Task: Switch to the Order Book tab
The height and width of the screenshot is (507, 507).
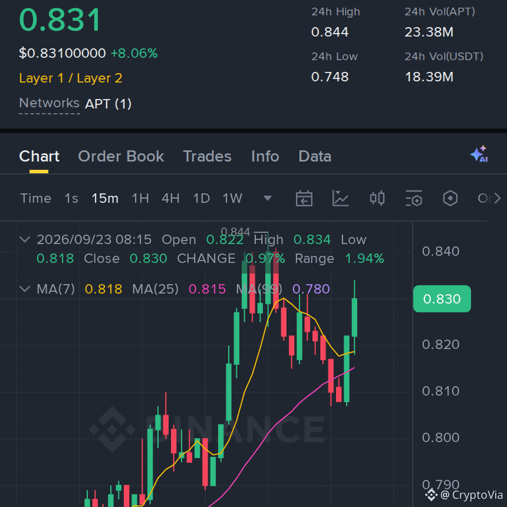Action: tap(121, 156)
